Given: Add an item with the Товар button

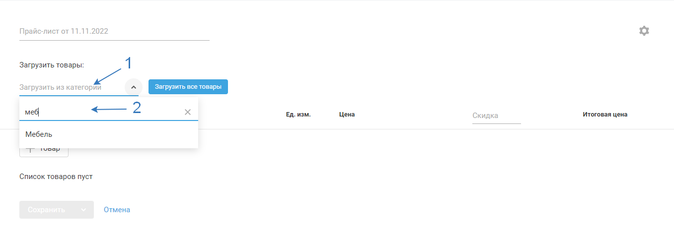Looking at the screenshot, I should click(x=44, y=149).
